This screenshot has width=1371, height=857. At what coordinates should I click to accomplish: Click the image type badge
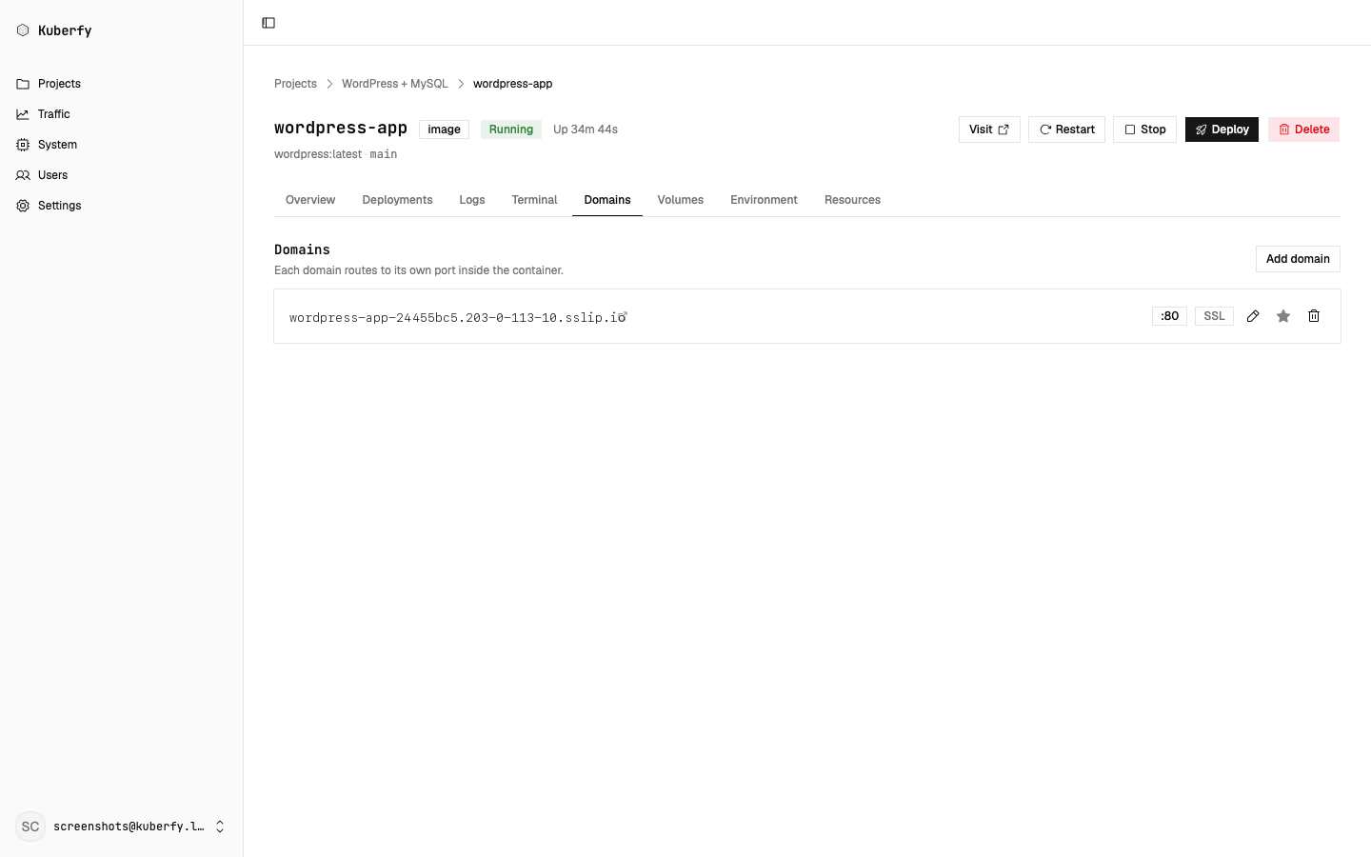[x=444, y=130]
